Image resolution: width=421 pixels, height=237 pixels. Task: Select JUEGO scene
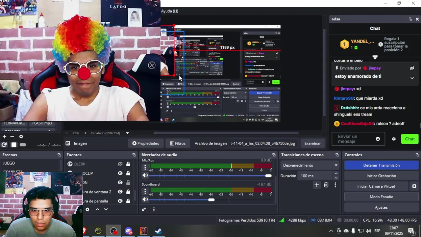click(x=30, y=163)
